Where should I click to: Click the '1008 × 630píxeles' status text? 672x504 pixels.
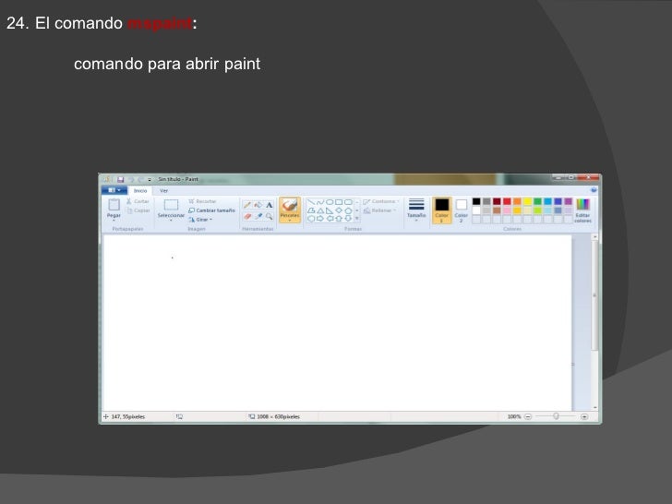[279, 416]
